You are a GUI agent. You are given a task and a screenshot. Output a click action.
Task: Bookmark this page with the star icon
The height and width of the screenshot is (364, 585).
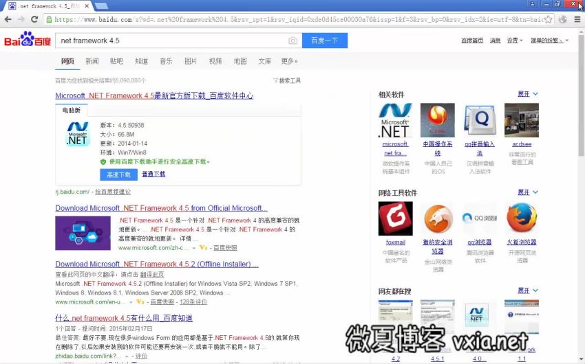[548, 19]
